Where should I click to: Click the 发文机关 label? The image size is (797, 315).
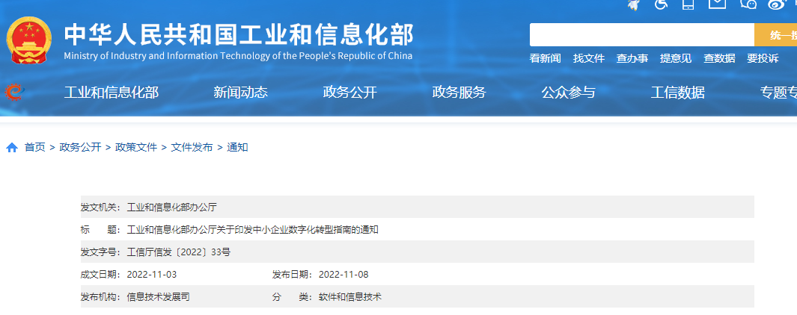point(101,207)
